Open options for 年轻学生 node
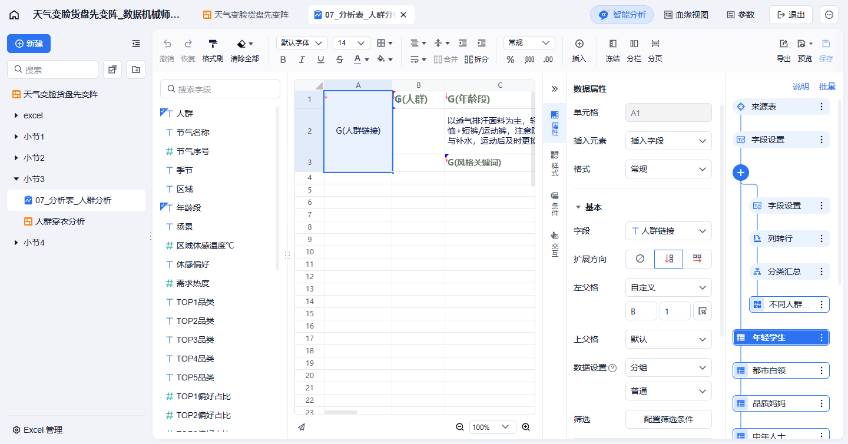Viewport: 848px width, 444px height. click(821, 337)
